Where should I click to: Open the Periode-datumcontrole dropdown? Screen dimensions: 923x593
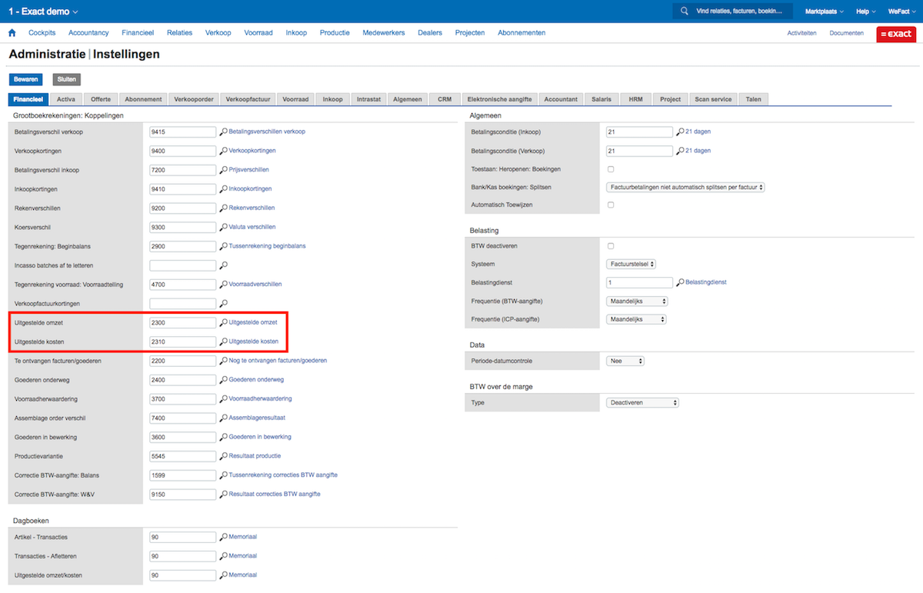[625, 361]
